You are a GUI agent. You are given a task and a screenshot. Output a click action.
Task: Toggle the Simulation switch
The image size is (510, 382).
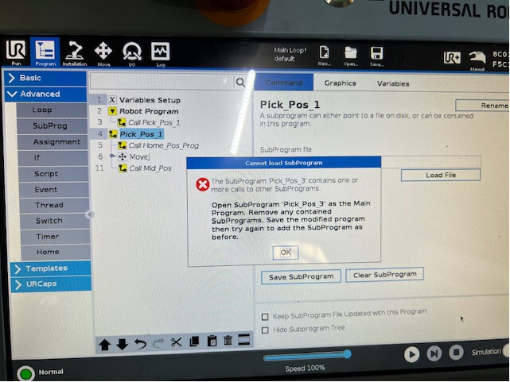pos(506,350)
